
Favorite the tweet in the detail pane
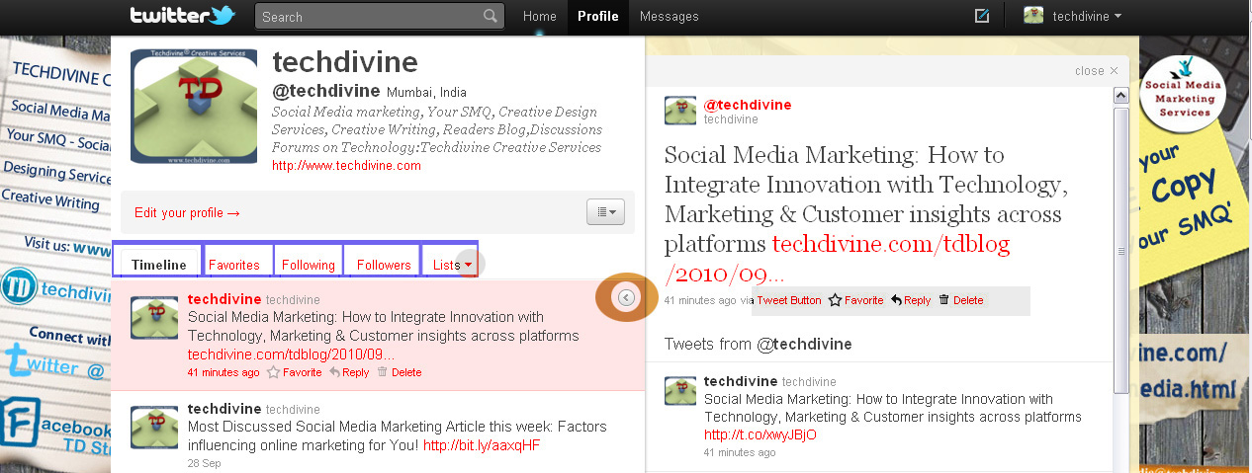click(x=855, y=300)
